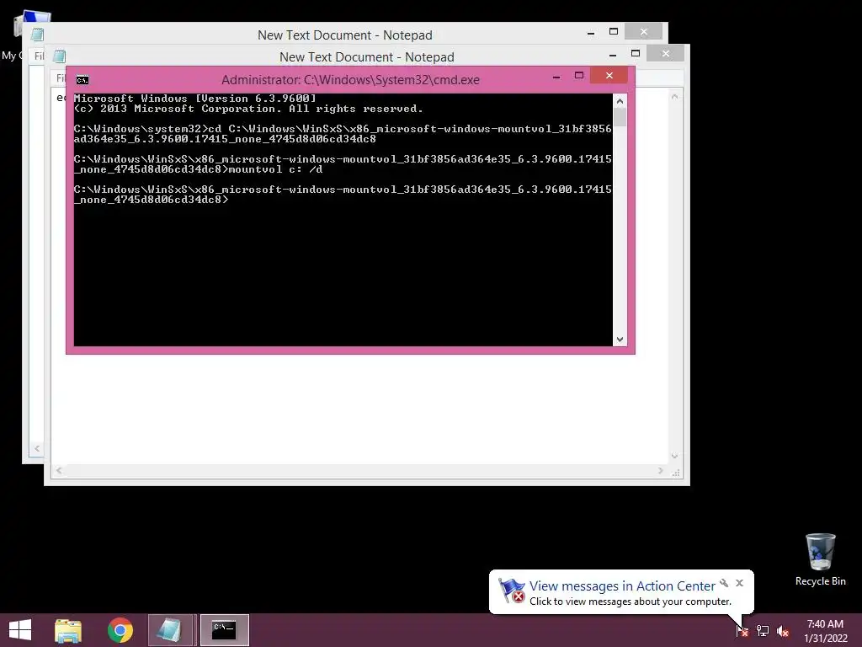Close the back Notepad window
The image size is (862, 647).
point(644,31)
